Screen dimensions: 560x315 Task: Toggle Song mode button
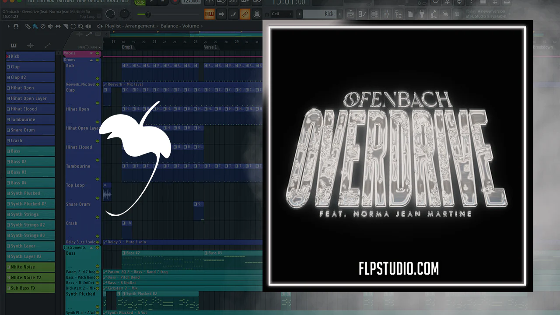140,2
